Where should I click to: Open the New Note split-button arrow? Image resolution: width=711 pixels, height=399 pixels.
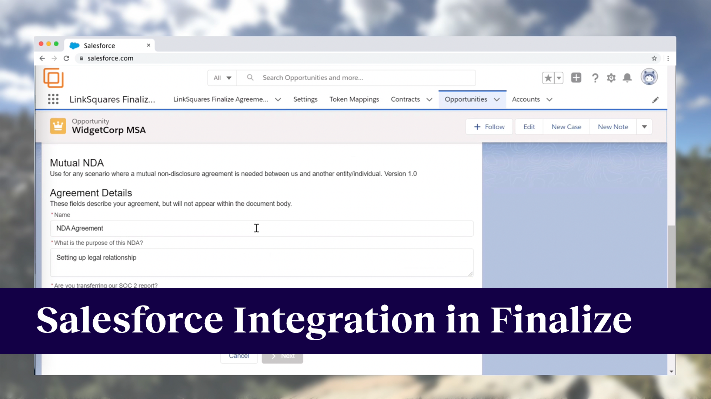tap(644, 126)
